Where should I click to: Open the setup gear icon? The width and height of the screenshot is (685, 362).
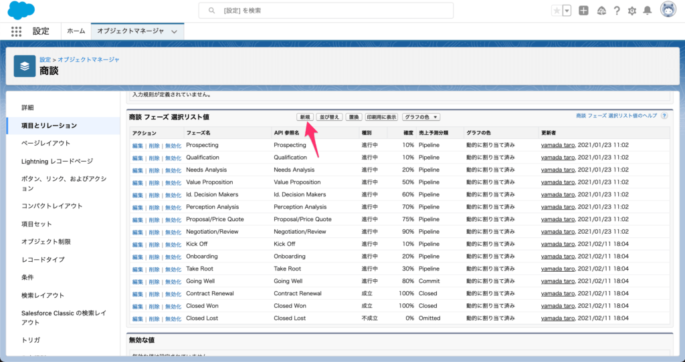(x=631, y=11)
